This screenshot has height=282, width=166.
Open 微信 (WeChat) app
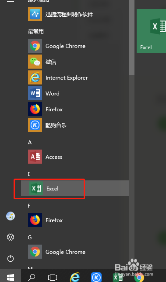click(x=75, y=62)
